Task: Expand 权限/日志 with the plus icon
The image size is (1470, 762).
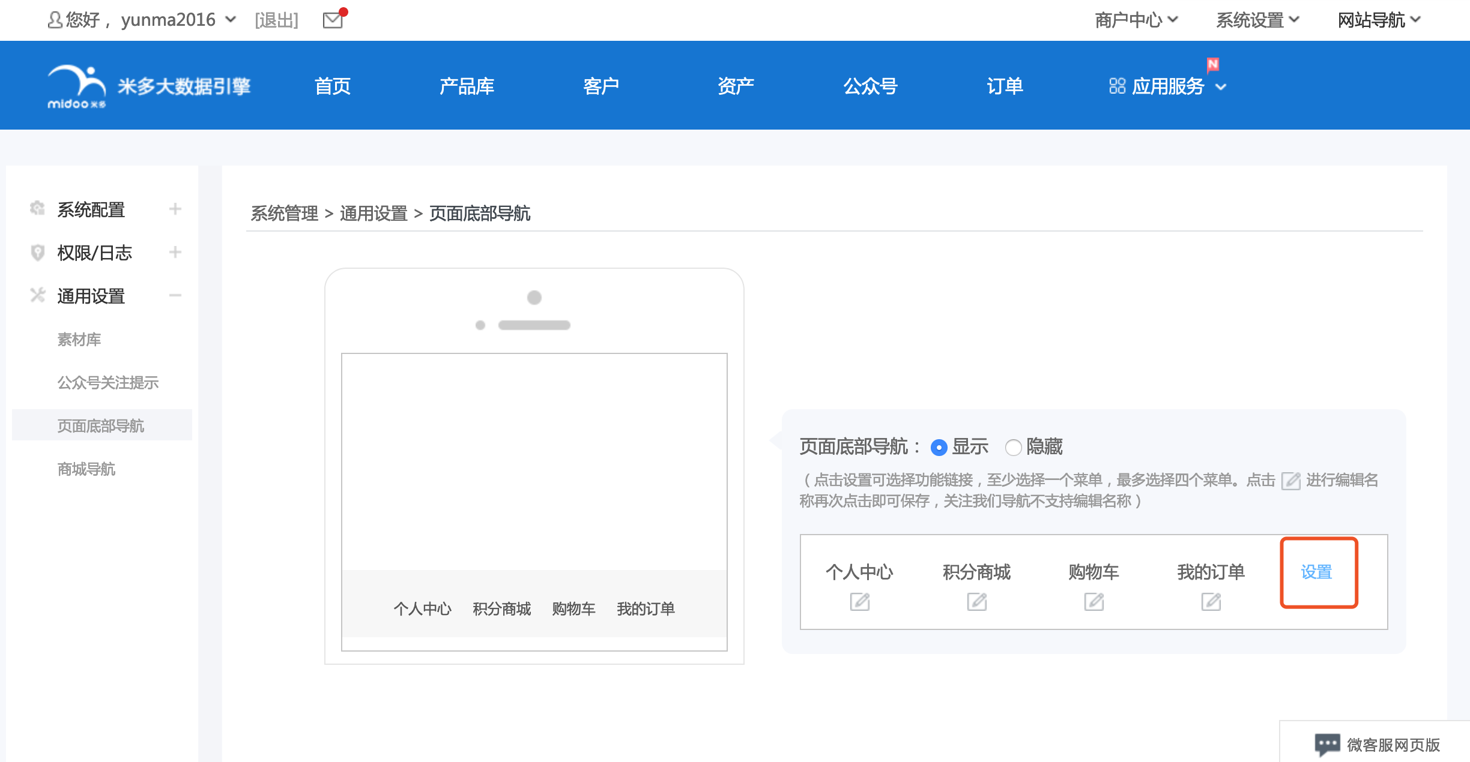Action: pos(175,252)
